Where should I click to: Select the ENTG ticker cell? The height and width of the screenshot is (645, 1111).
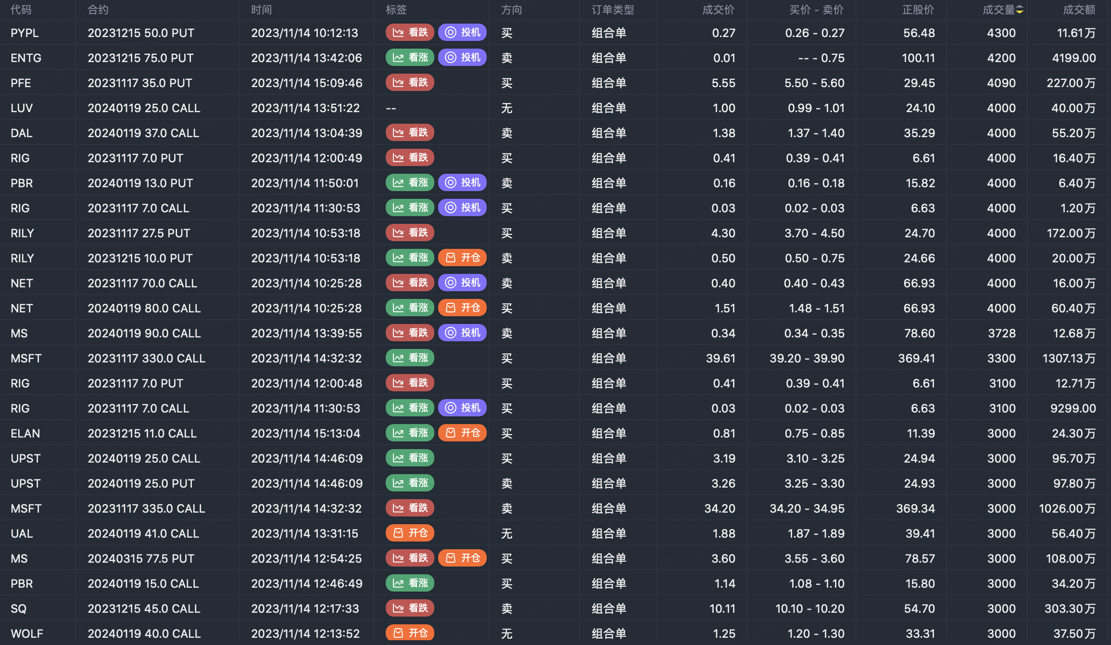pyautogui.click(x=26, y=58)
